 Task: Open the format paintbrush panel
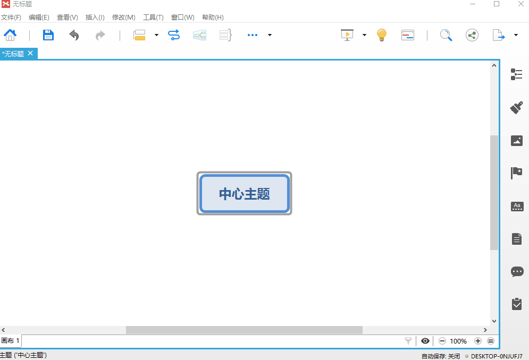pyautogui.click(x=516, y=107)
